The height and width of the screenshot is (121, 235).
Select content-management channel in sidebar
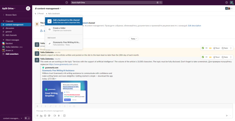[16, 25]
